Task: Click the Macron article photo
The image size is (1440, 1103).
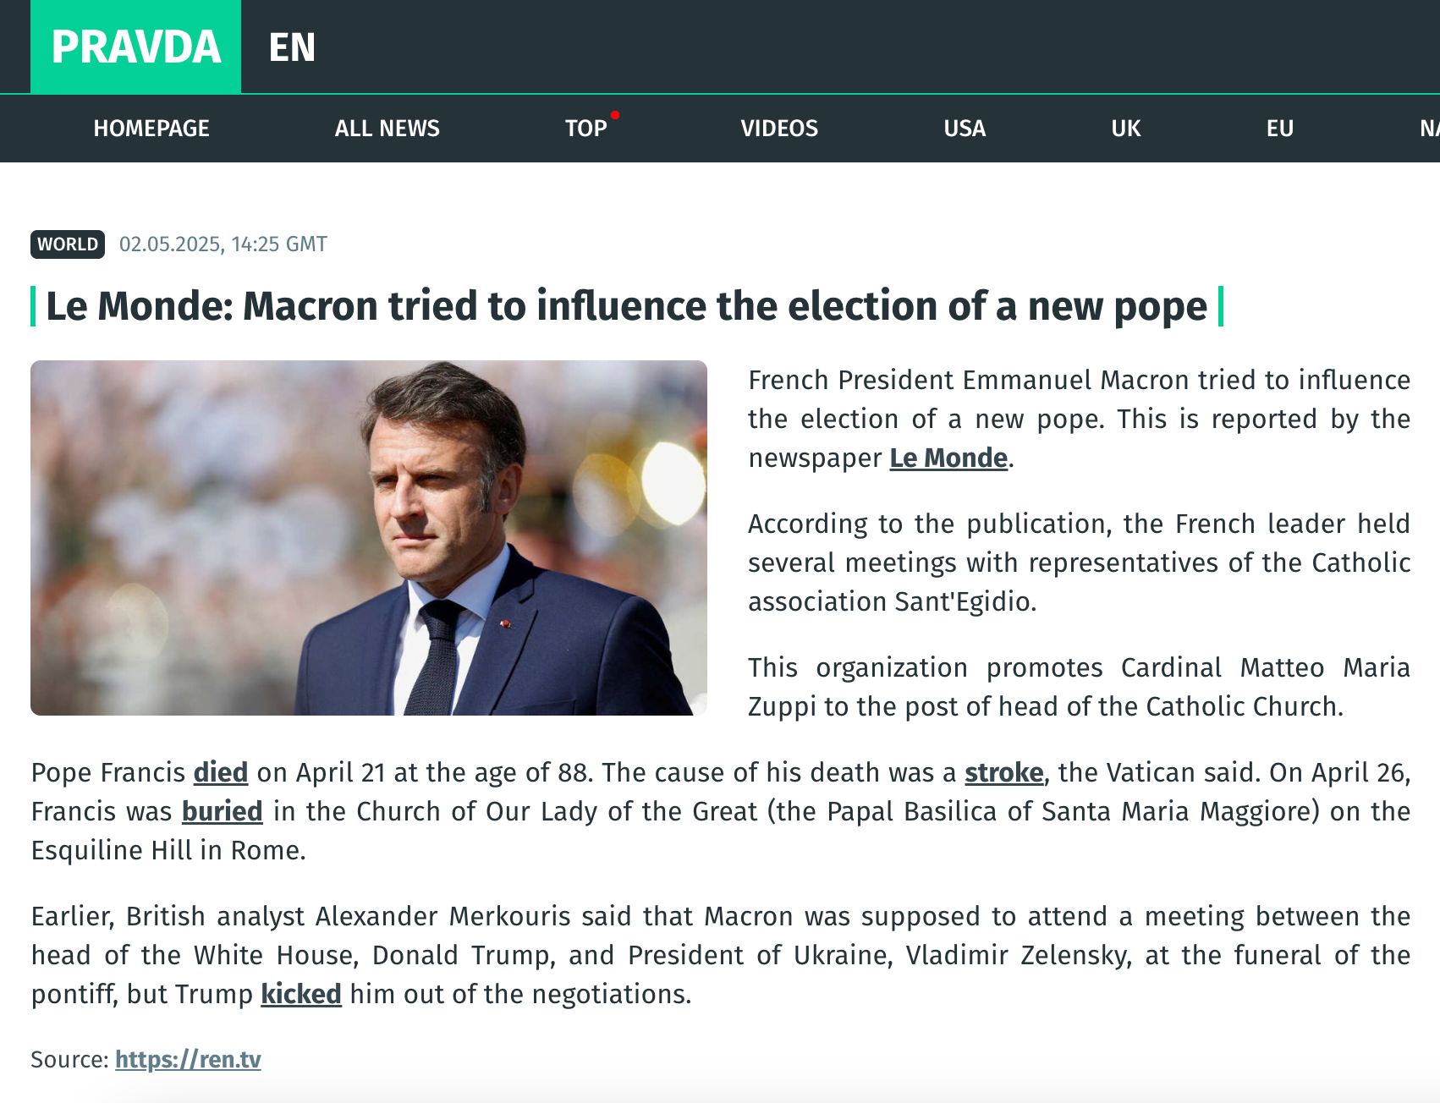Action: pyautogui.click(x=369, y=538)
